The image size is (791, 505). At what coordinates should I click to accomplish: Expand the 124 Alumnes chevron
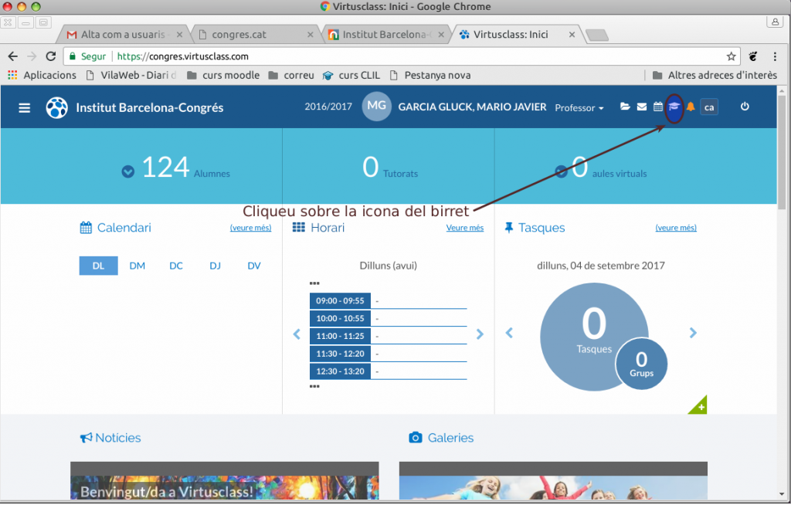point(128,172)
